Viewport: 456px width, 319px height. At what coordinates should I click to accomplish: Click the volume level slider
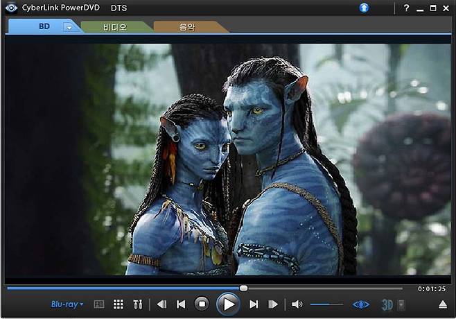[x=326, y=304]
